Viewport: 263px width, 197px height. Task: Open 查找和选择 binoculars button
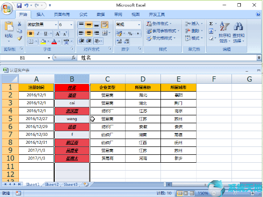[238, 32]
